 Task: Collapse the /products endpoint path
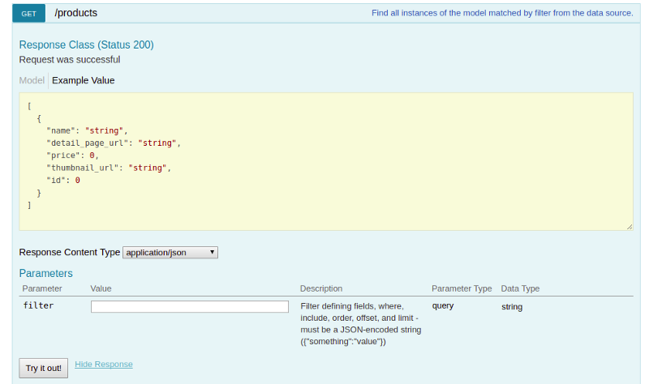[x=75, y=13]
